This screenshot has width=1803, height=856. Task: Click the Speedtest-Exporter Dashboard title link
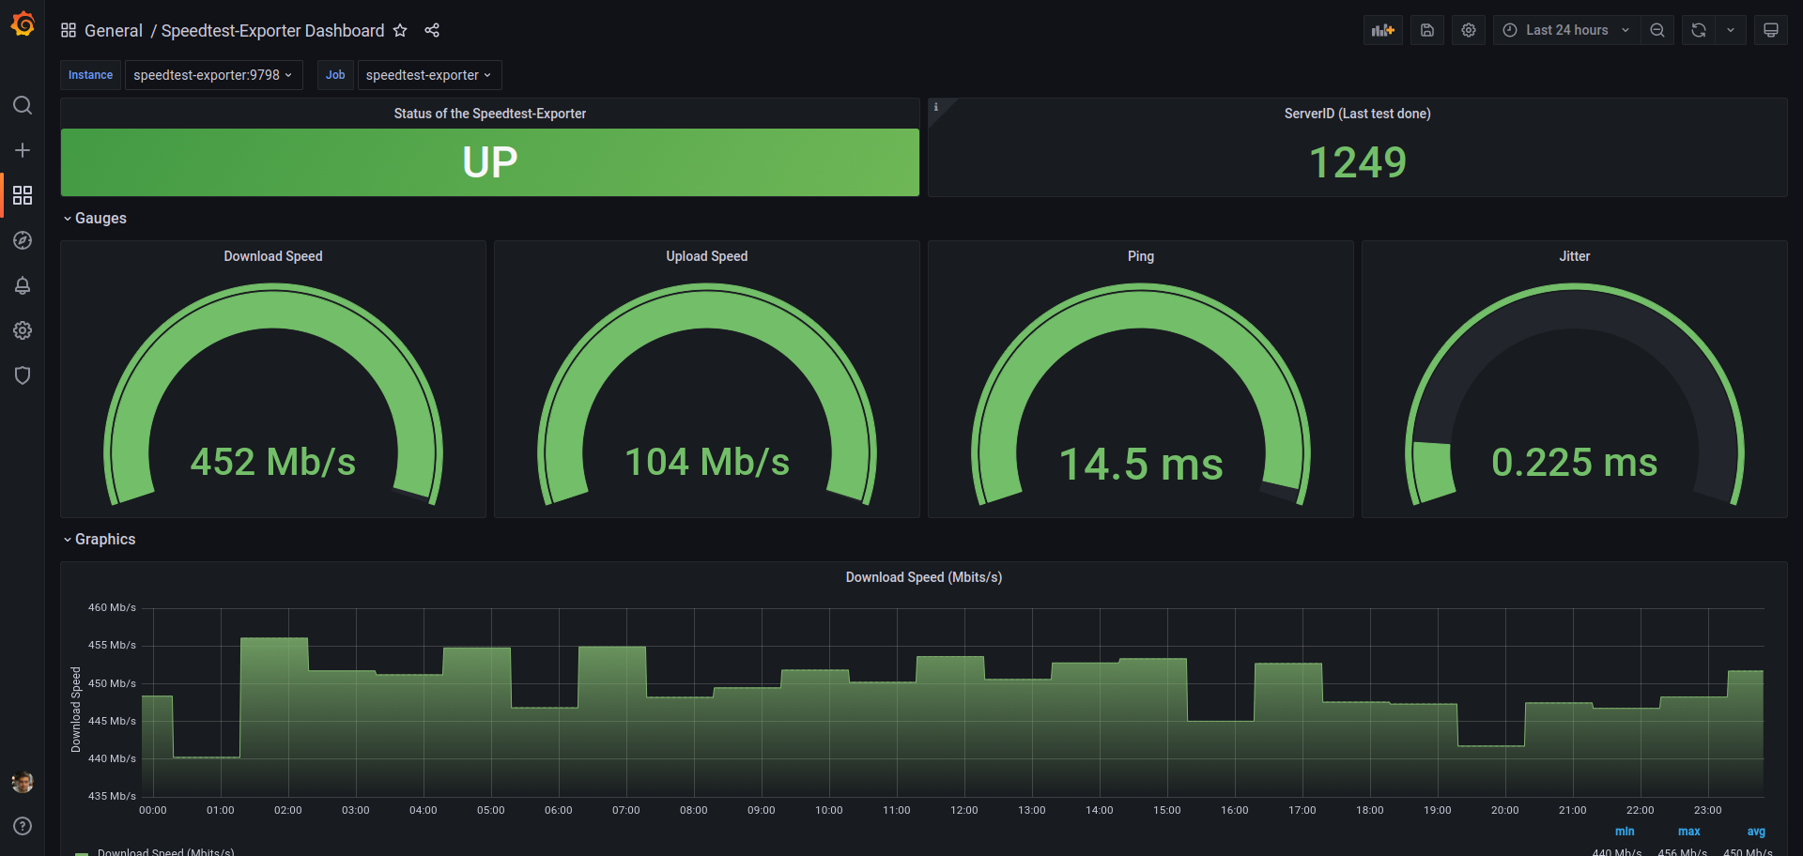click(x=272, y=30)
